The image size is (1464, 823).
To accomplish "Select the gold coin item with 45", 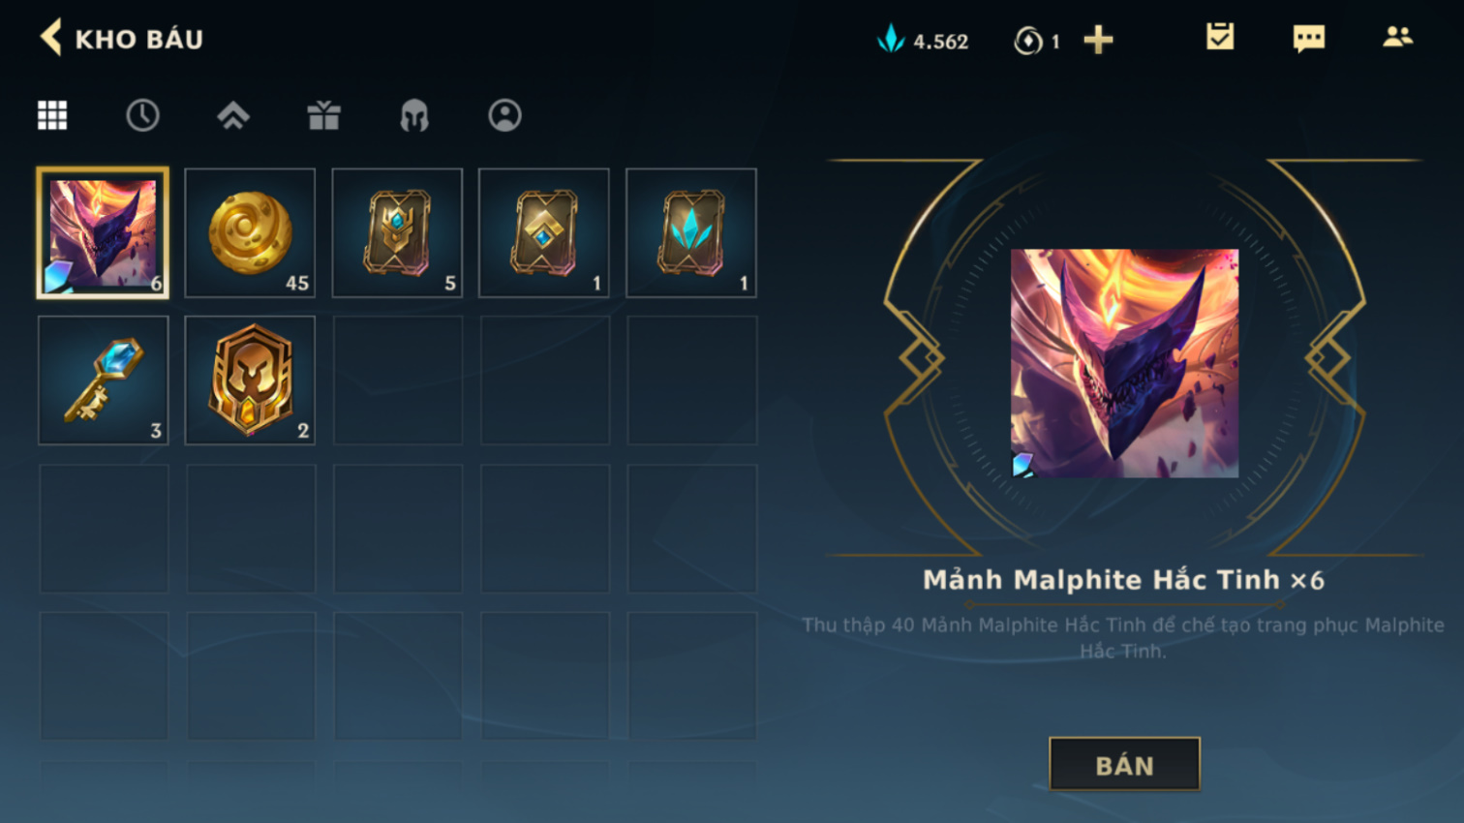I will pos(250,232).
